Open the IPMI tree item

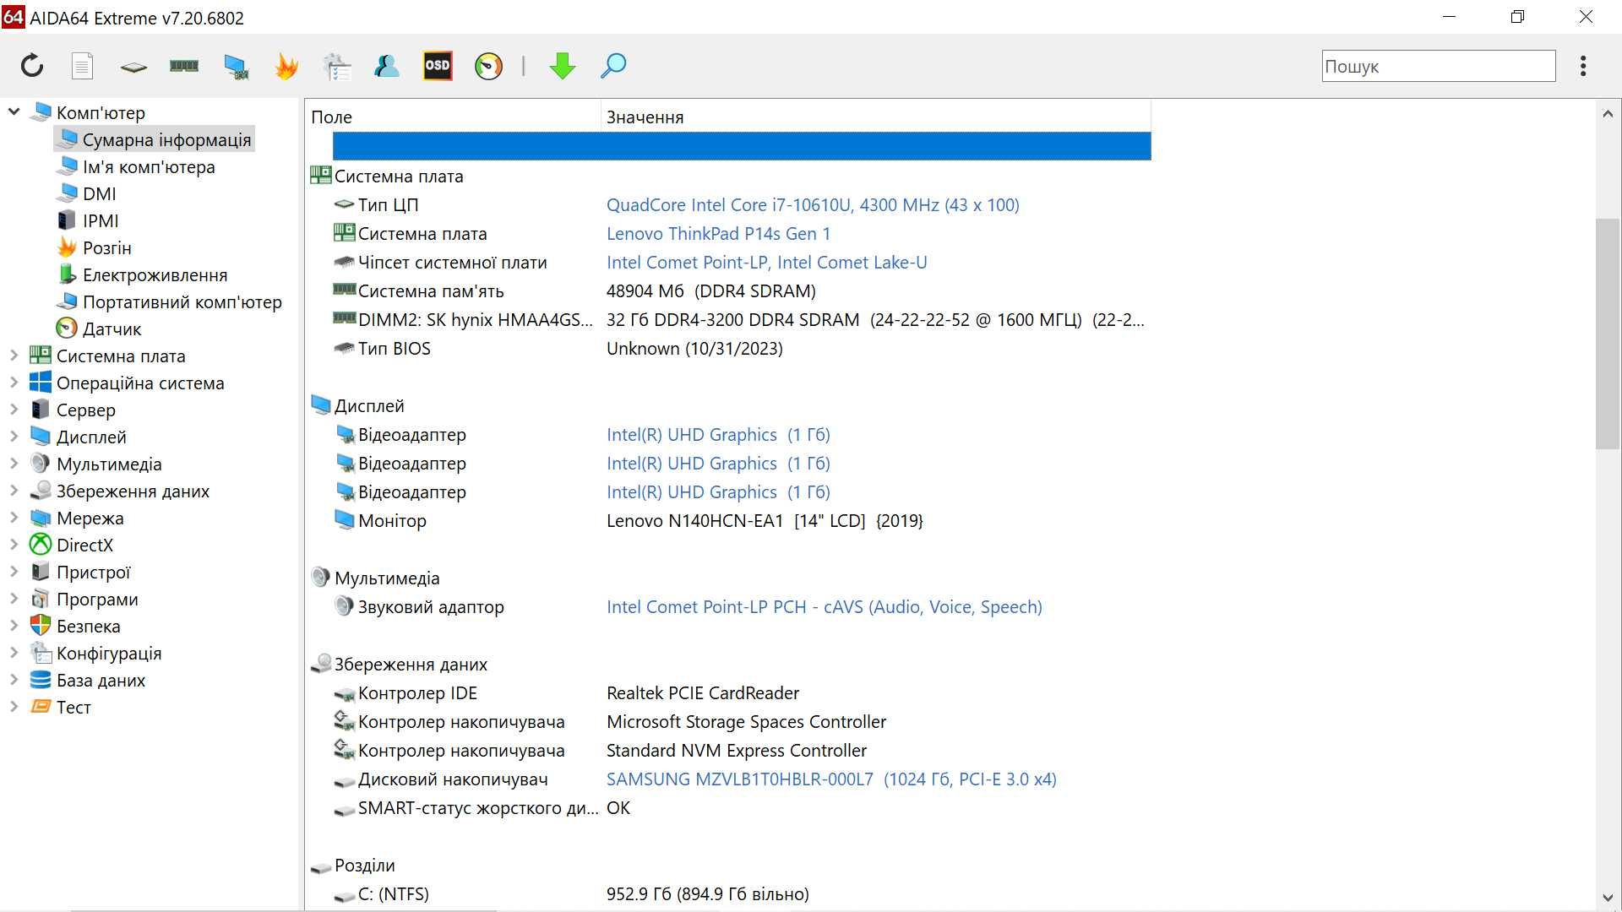coord(101,221)
